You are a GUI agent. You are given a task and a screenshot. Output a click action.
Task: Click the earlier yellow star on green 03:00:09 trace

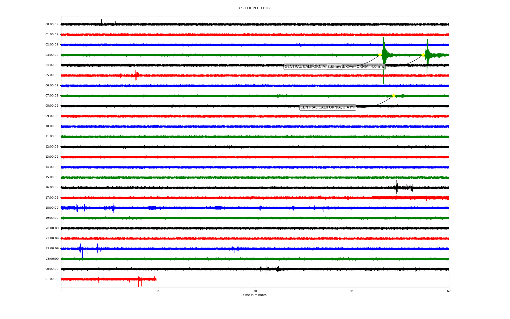(380, 55)
